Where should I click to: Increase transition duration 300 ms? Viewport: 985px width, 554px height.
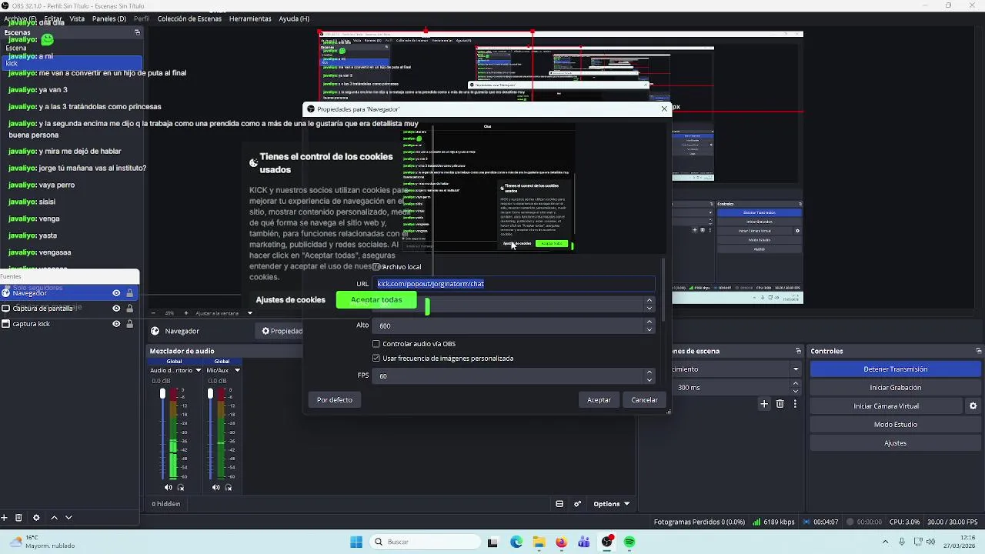click(x=796, y=385)
